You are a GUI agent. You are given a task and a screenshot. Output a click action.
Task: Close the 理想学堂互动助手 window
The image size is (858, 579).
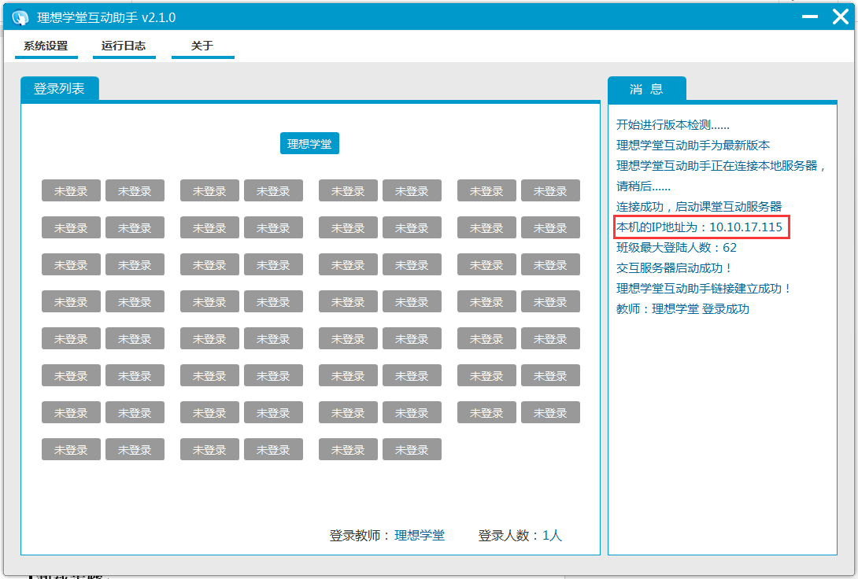pos(840,17)
